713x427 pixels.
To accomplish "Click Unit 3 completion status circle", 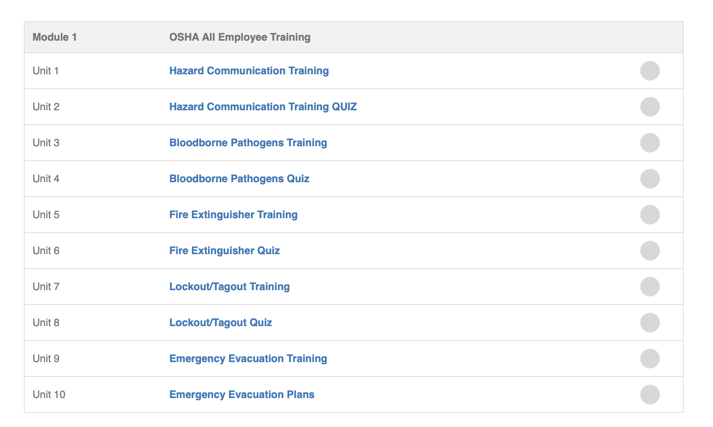I will coord(650,143).
